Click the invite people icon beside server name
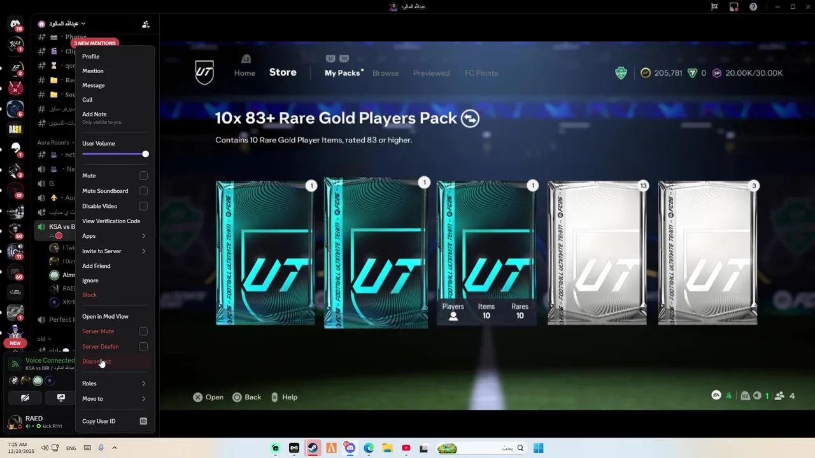This screenshot has height=458, width=815. click(x=146, y=24)
